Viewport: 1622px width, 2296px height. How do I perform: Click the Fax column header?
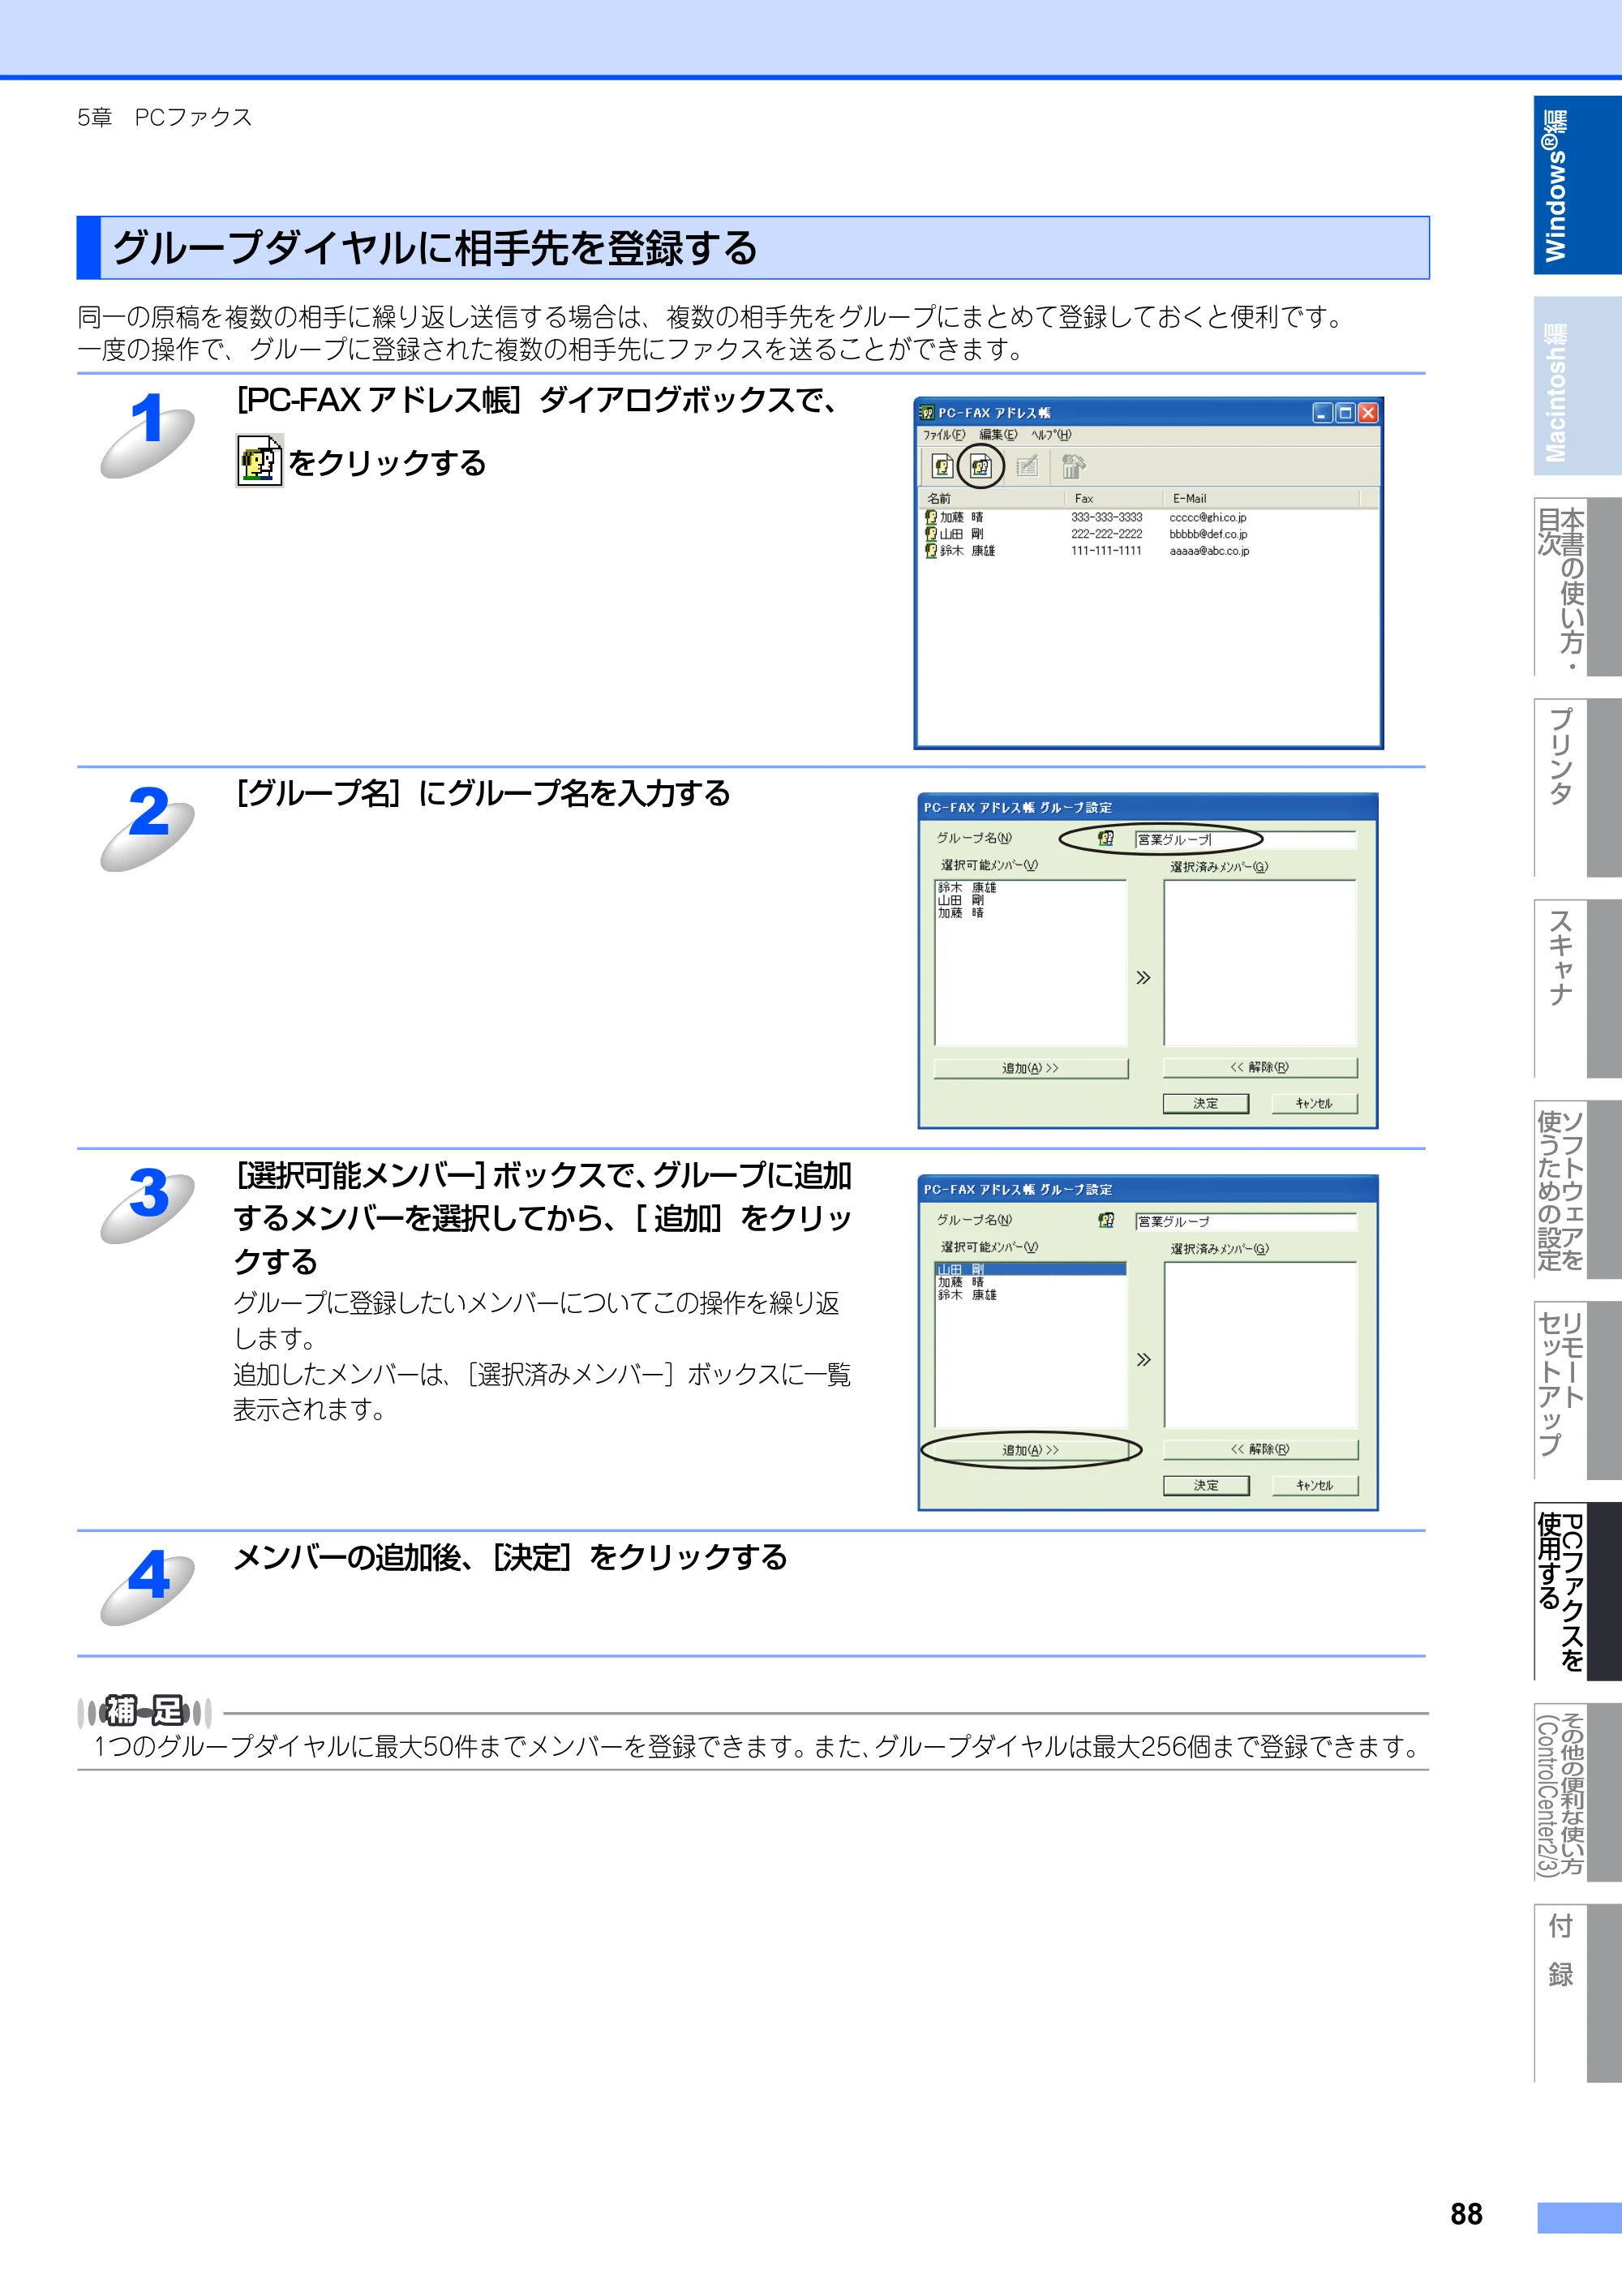tap(1114, 498)
